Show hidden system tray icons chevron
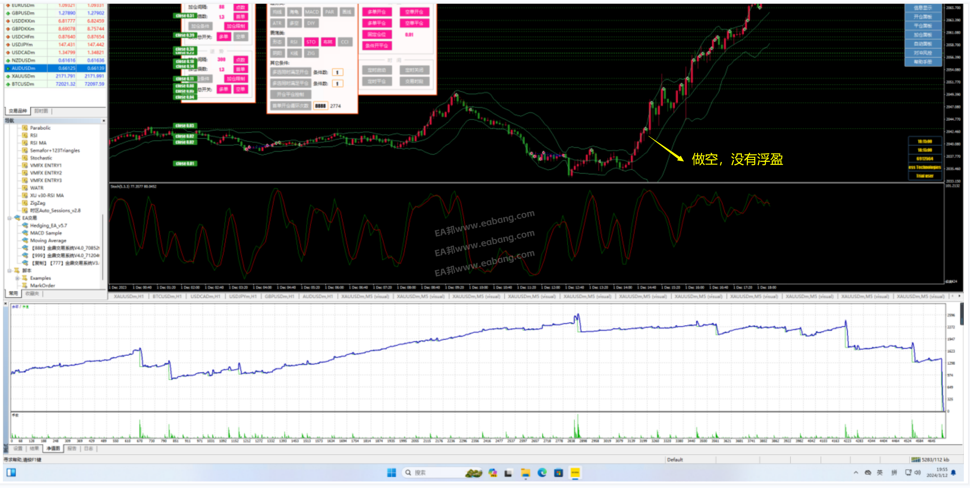 click(856, 473)
